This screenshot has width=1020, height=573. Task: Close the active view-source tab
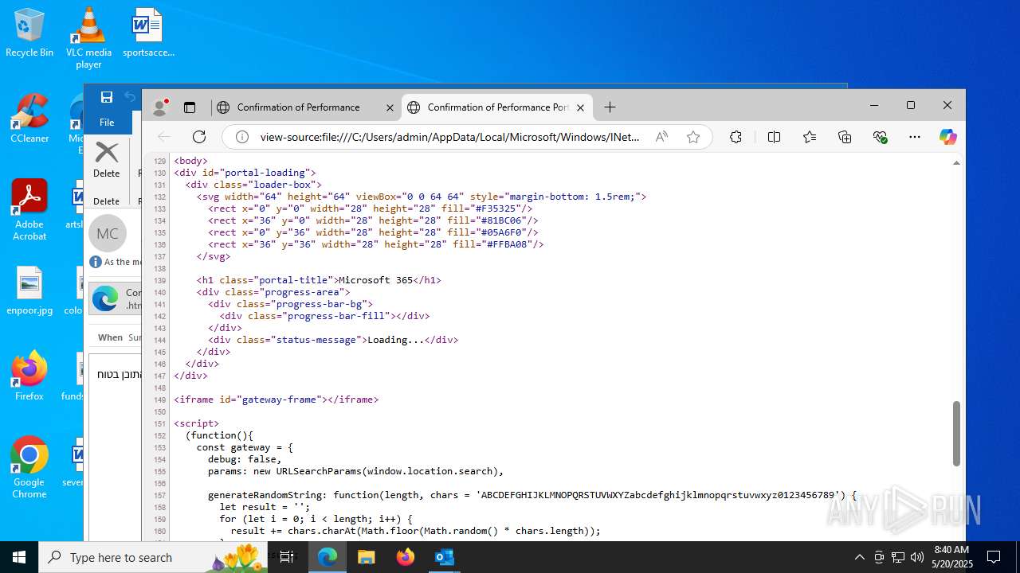coord(580,107)
